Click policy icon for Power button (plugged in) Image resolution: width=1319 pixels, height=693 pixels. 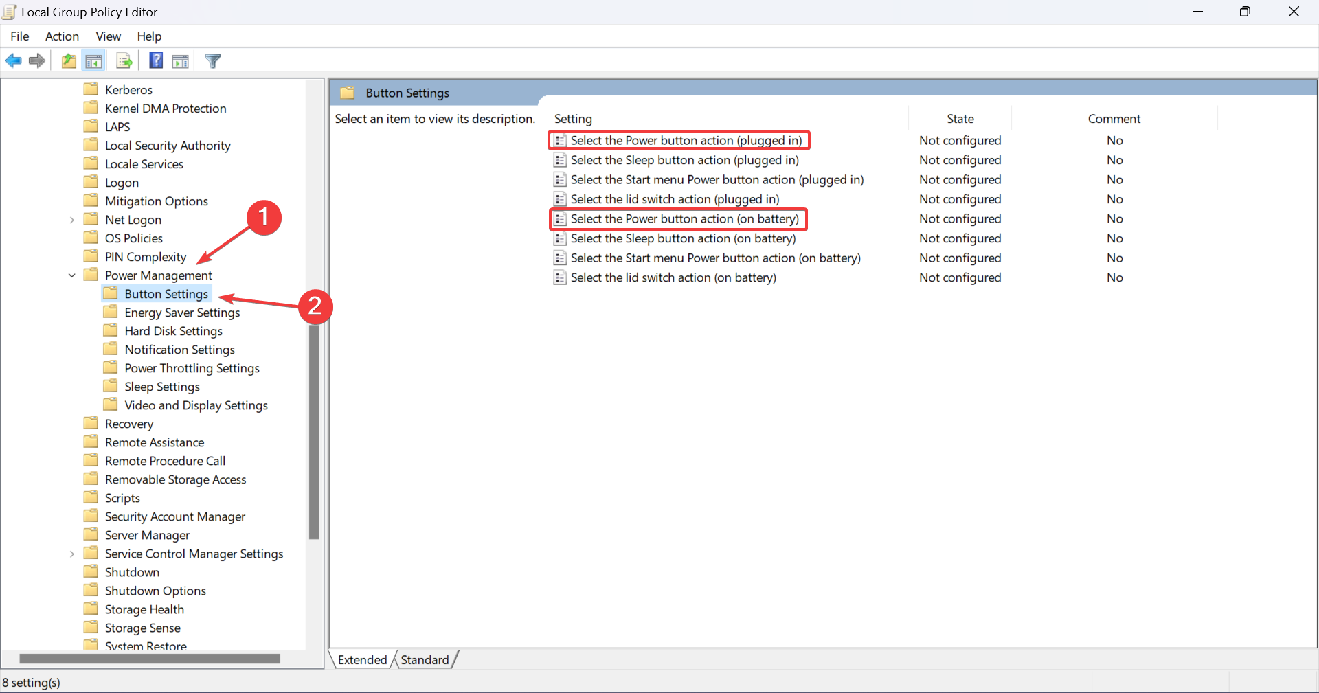[561, 140]
